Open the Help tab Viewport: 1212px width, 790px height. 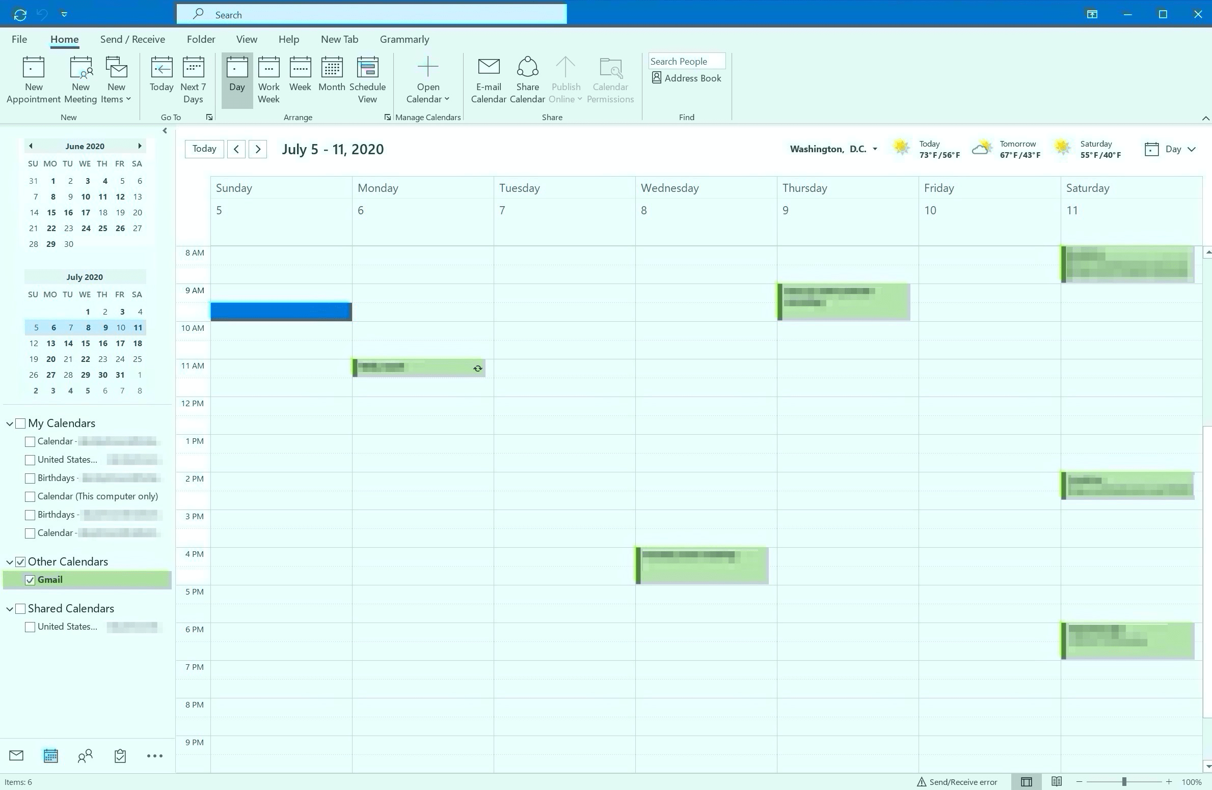coord(288,39)
